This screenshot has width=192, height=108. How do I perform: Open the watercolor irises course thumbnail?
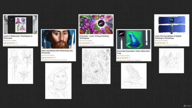click(x=20, y=25)
